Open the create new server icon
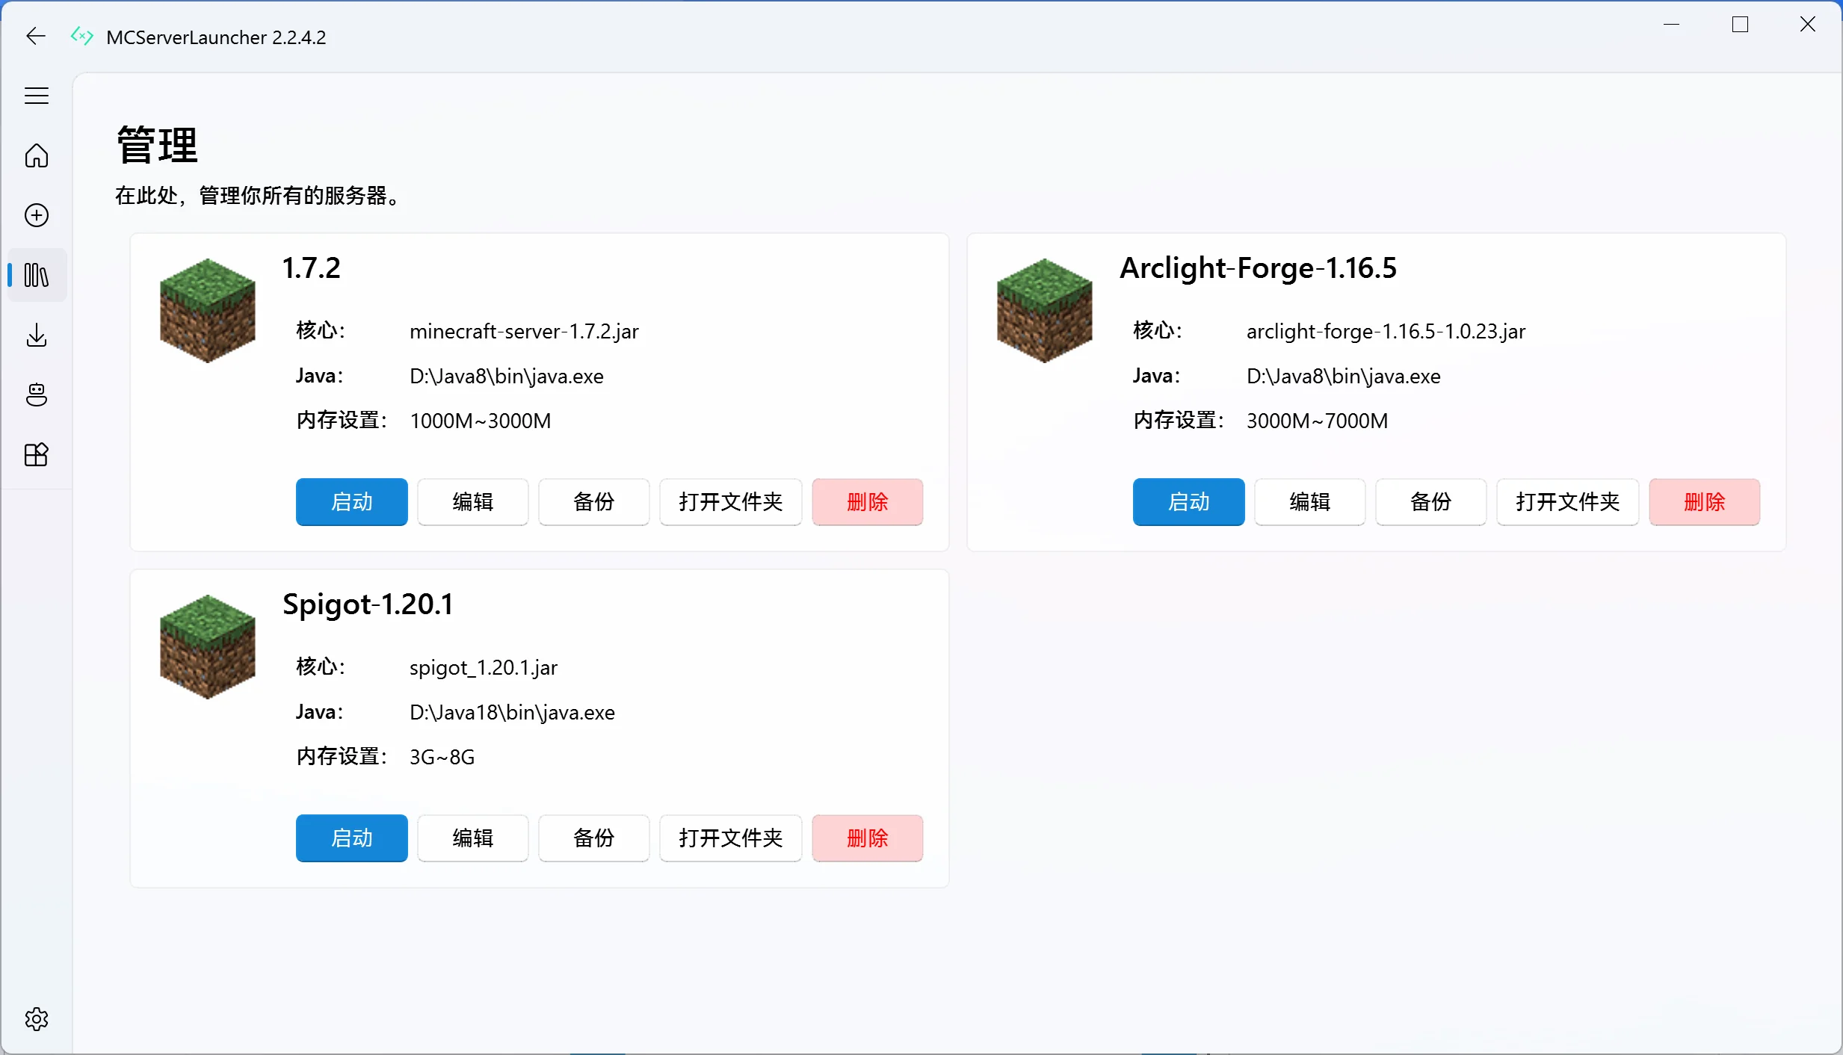Viewport: 1843px width, 1055px height. point(36,215)
